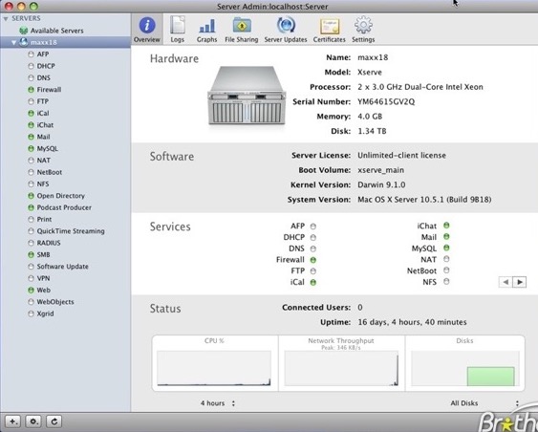Select FTP service in sidebar
538x432 pixels.
click(x=43, y=101)
